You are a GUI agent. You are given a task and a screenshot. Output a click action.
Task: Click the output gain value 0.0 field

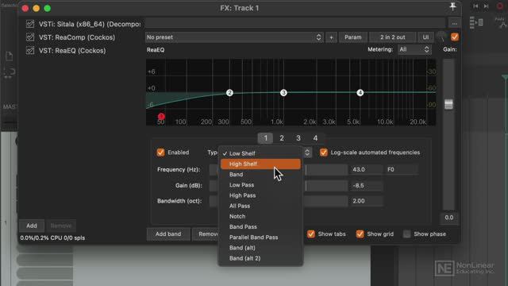click(x=449, y=218)
